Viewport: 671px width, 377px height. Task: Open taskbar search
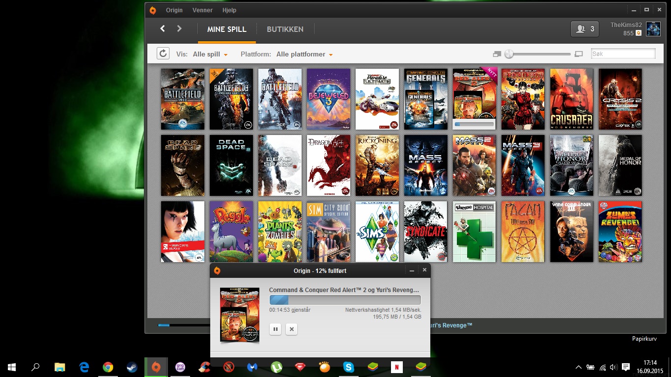35,367
